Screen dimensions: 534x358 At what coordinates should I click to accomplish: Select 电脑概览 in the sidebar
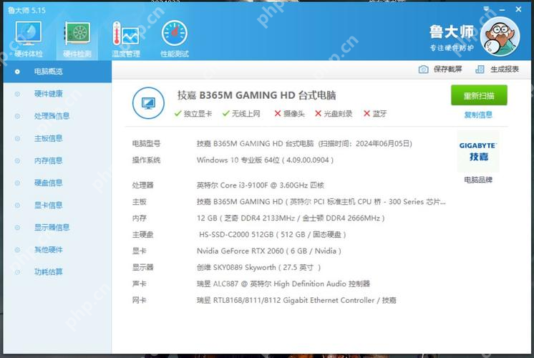[x=57, y=72]
